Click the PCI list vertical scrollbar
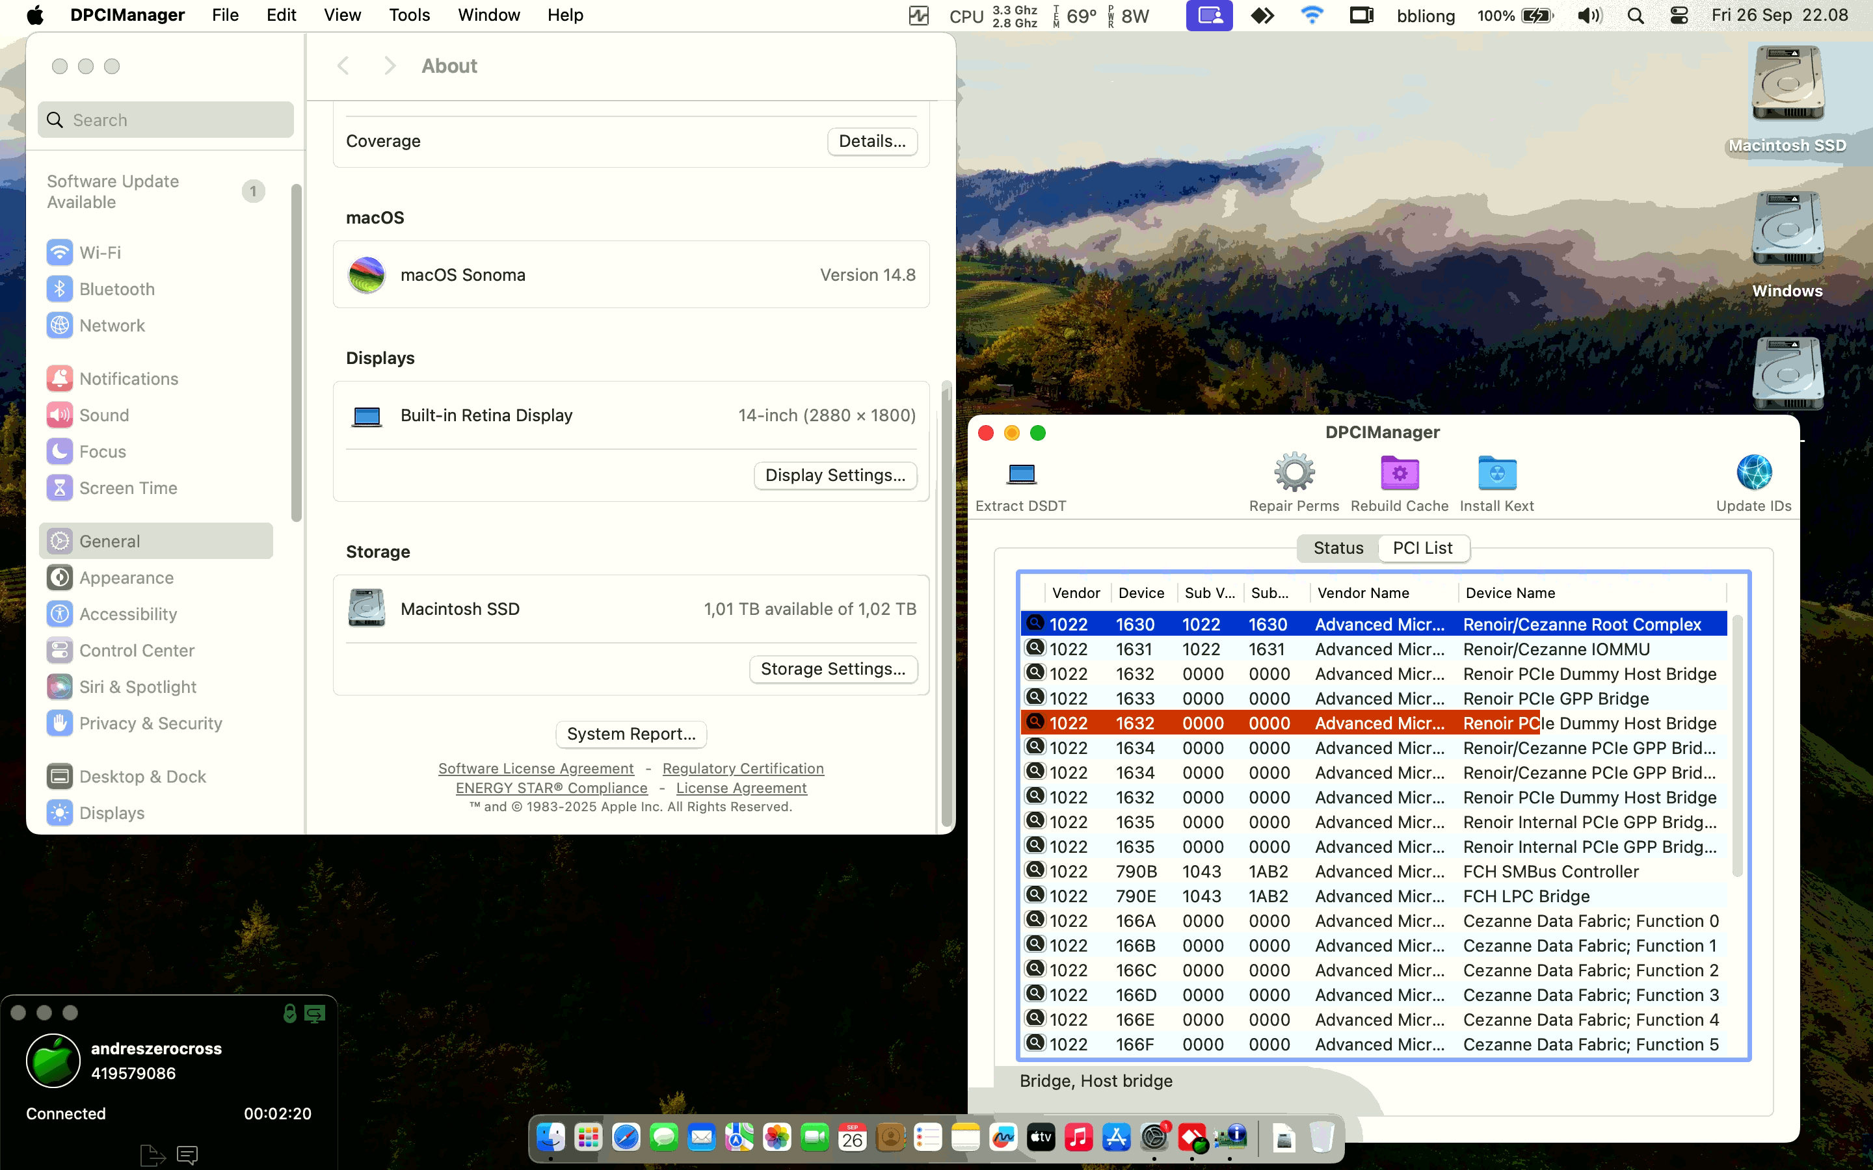The height and width of the screenshot is (1170, 1873). tap(1737, 745)
